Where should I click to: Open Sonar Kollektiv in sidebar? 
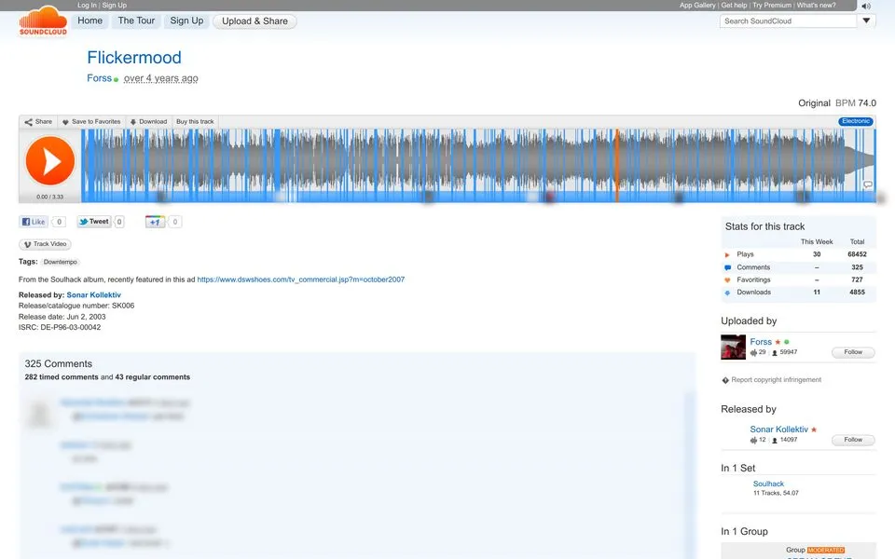tap(779, 429)
